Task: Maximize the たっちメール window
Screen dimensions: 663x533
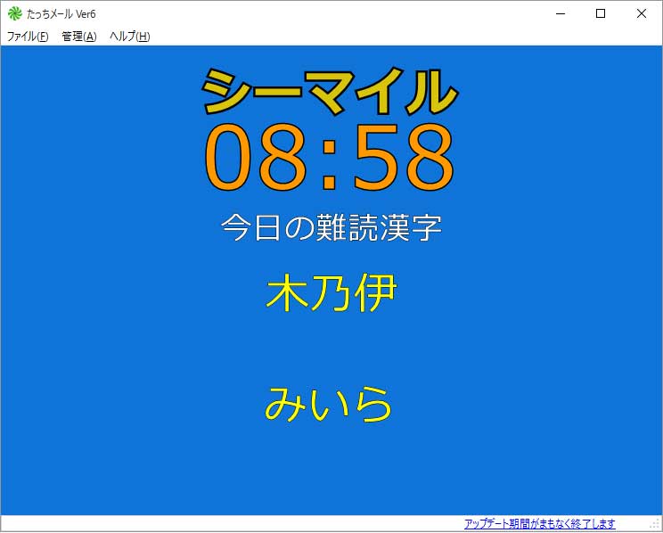Action: coord(601,13)
